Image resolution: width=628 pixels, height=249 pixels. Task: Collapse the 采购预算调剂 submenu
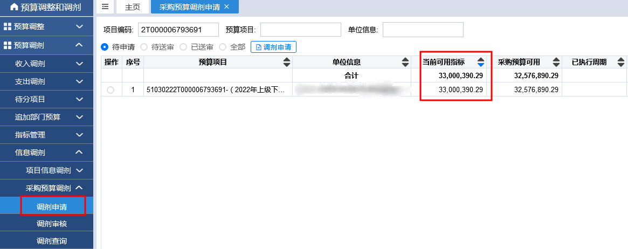pos(79,188)
